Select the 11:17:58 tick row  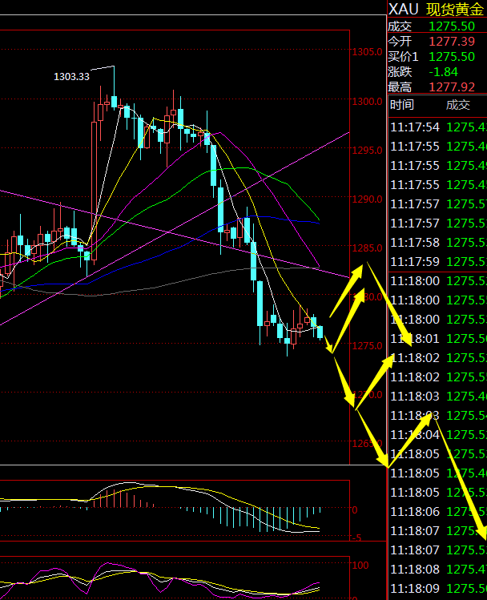tap(438, 243)
